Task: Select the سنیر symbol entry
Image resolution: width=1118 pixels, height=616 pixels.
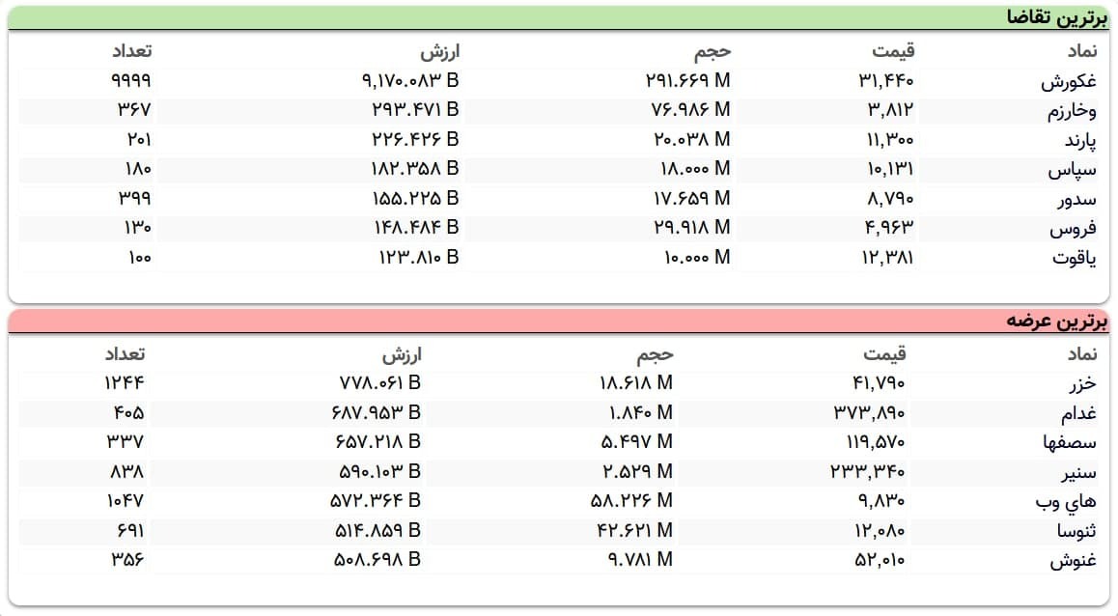Action: tap(1078, 472)
